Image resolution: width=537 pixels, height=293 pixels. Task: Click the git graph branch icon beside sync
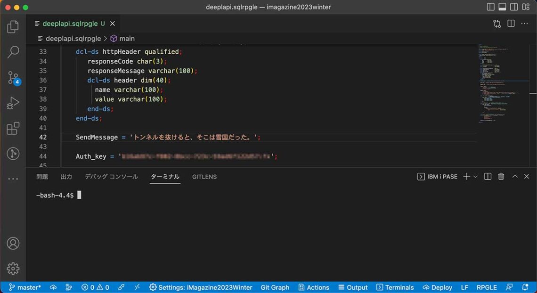point(69,287)
